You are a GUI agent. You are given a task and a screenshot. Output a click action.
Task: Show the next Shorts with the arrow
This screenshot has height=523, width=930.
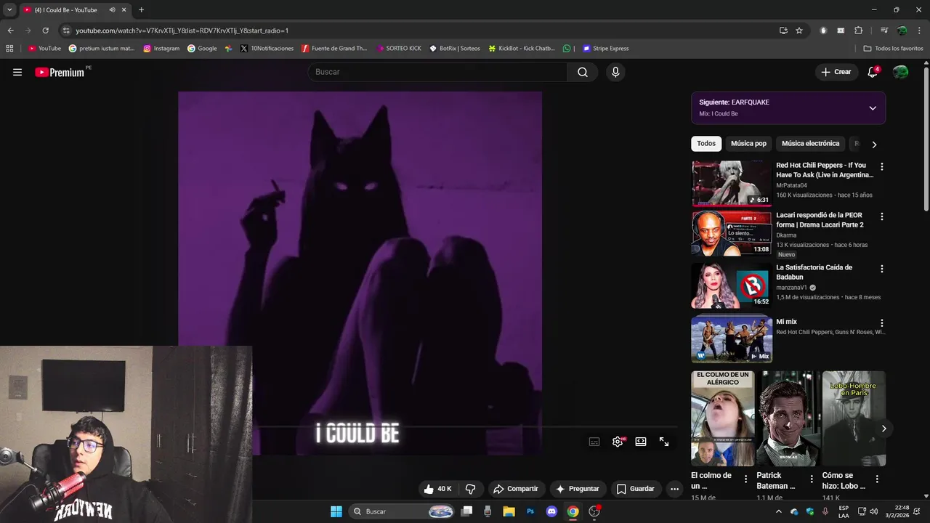[x=883, y=429]
